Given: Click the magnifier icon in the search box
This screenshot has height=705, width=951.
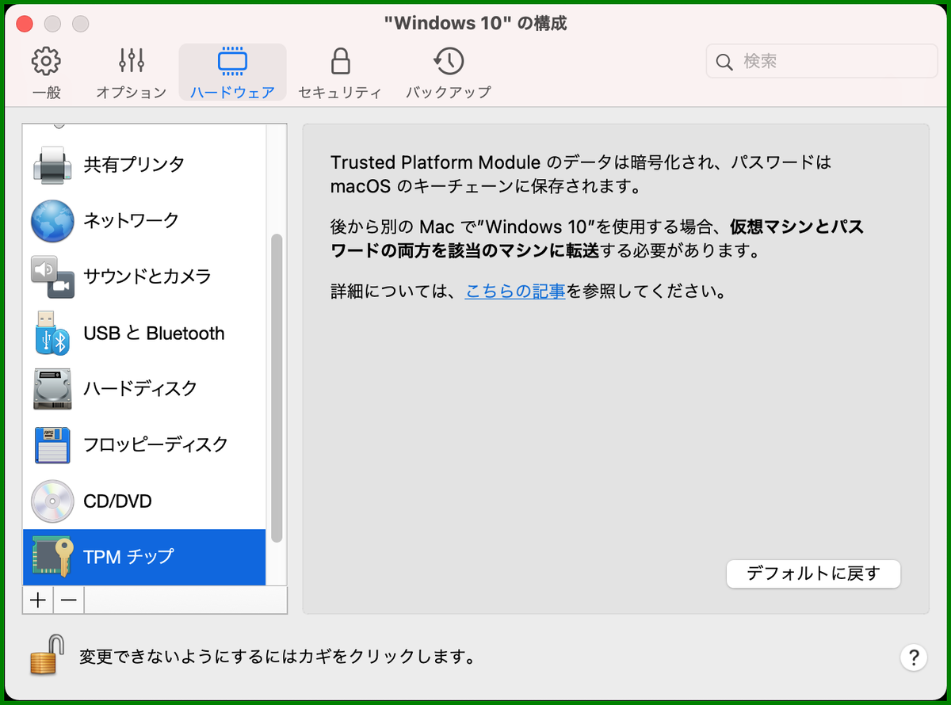Looking at the screenshot, I should [724, 62].
